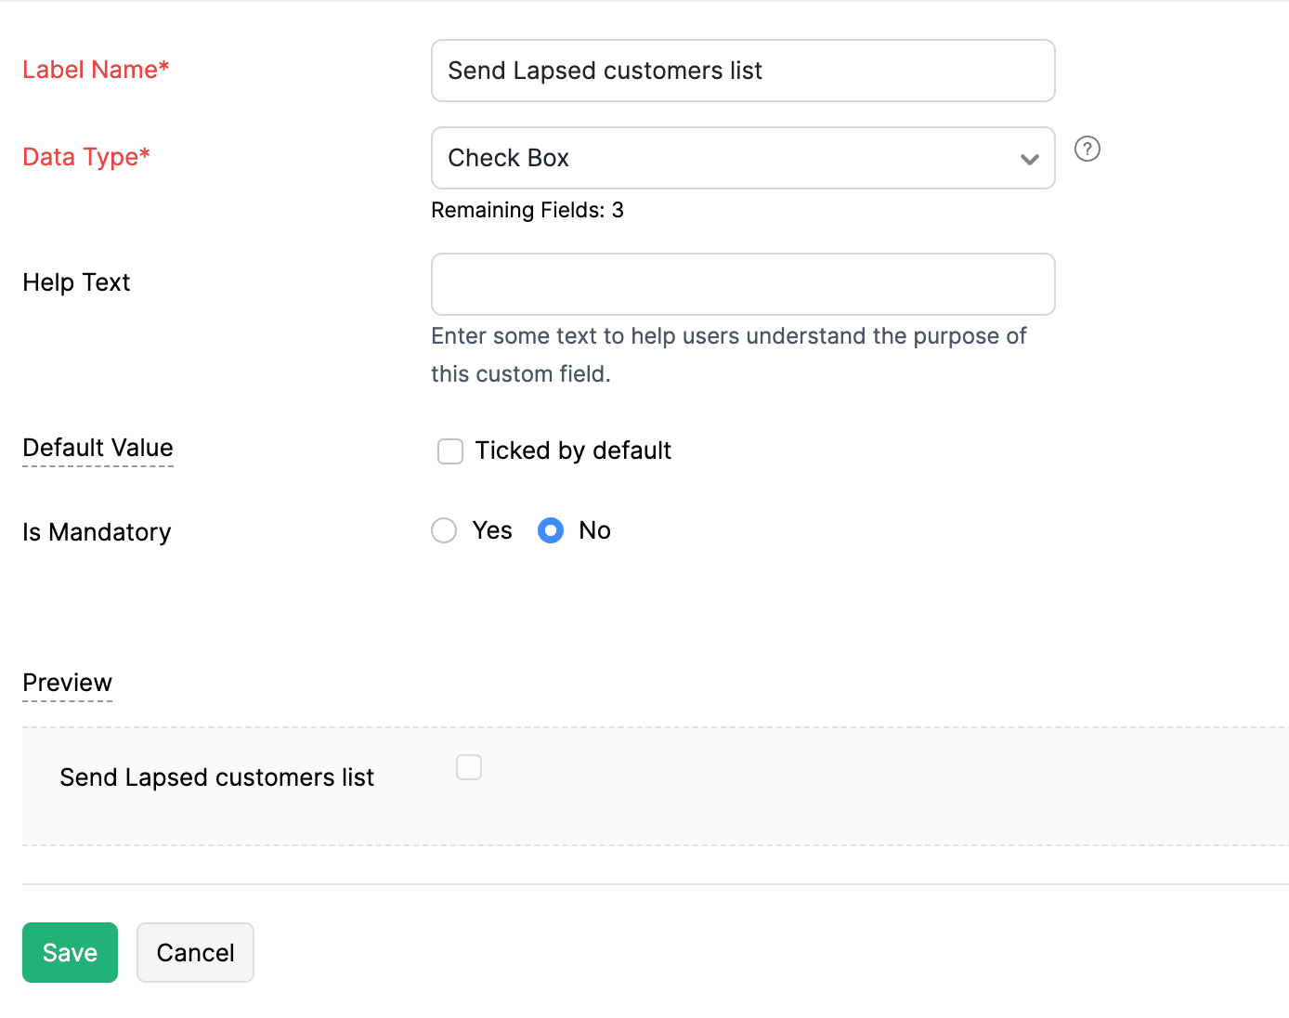Click the Data Type dropdown chevron arrow
The width and height of the screenshot is (1289, 1018).
pos(1029,159)
